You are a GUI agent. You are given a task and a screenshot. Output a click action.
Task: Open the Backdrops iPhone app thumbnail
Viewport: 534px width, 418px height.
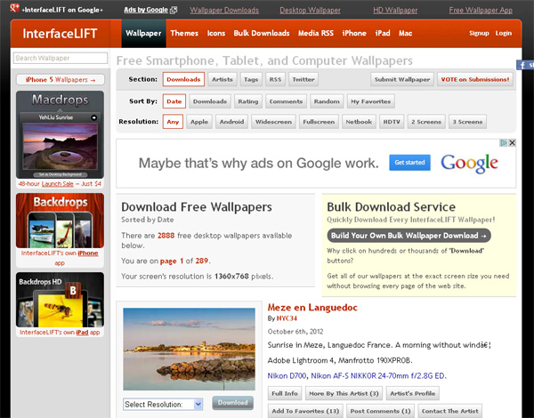(x=60, y=221)
